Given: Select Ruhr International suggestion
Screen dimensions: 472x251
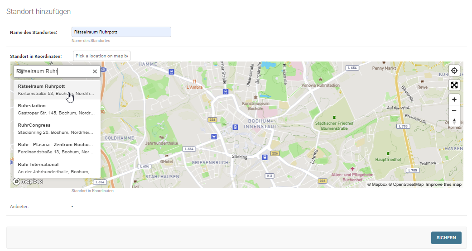Looking at the screenshot, I should tap(56, 167).
